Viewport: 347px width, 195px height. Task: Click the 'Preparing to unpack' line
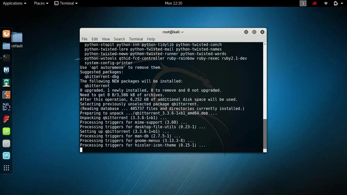149,113
